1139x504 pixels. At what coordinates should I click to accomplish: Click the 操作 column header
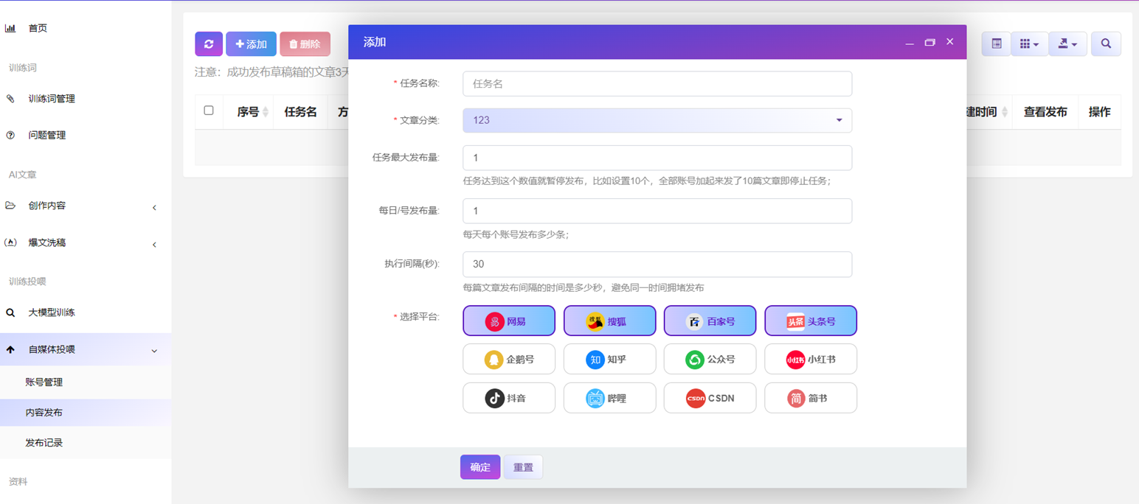[1099, 112]
